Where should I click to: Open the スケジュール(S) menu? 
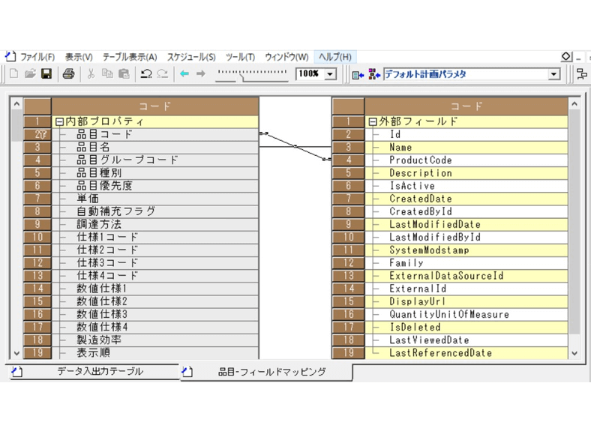point(191,57)
